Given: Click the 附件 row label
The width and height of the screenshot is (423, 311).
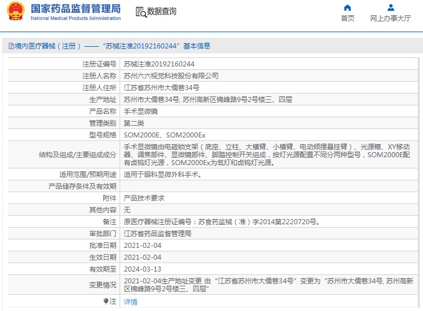Looking at the screenshot, I should tap(109, 198).
